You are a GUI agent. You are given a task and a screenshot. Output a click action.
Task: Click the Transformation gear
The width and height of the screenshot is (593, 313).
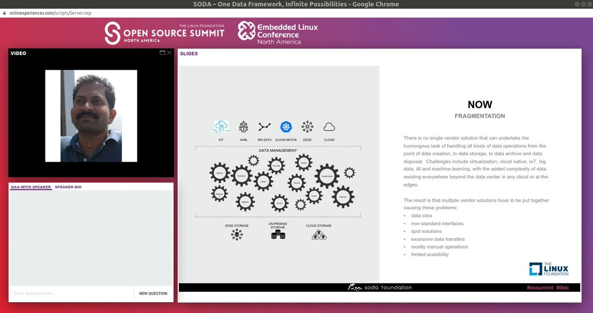tap(327, 177)
